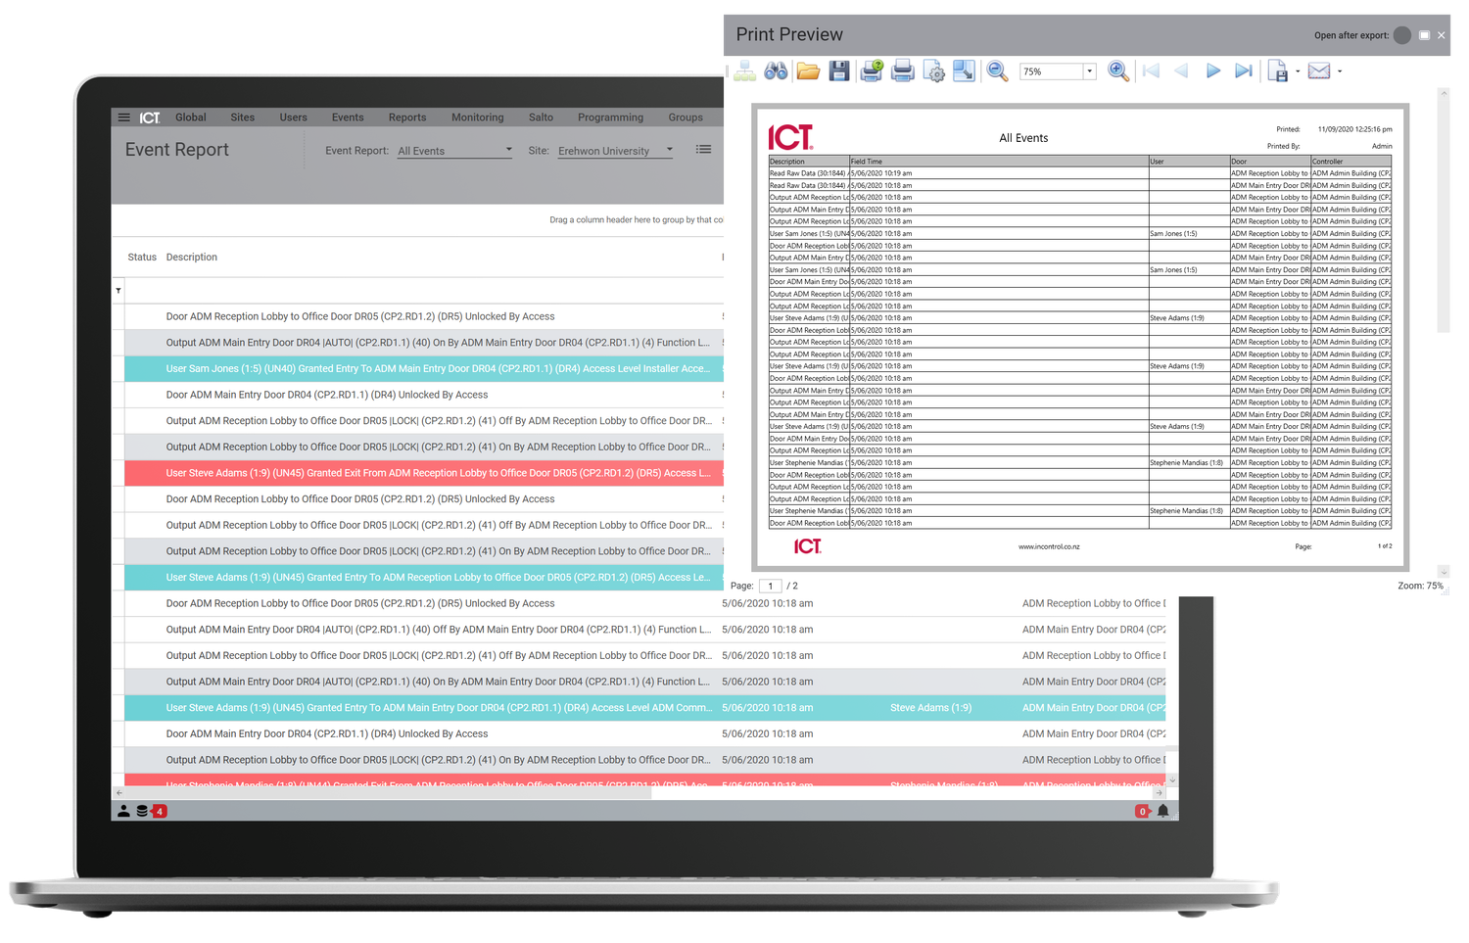Expand the export document dropdown arrow
The width and height of the screenshot is (1469, 943).
(1298, 71)
